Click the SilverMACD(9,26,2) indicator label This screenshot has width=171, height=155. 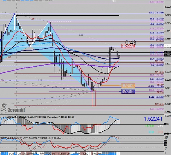point(9,117)
